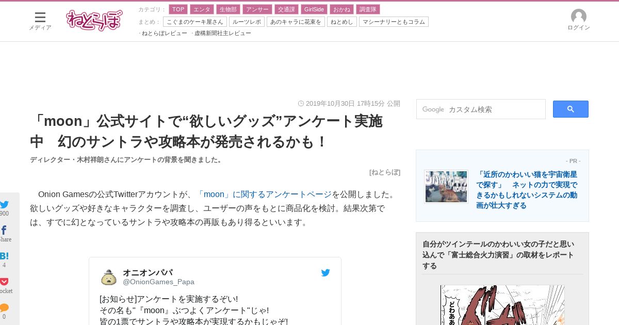Share article via Facebook sidebar icon
Screen dimensions: 619x325
[x=4, y=230]
